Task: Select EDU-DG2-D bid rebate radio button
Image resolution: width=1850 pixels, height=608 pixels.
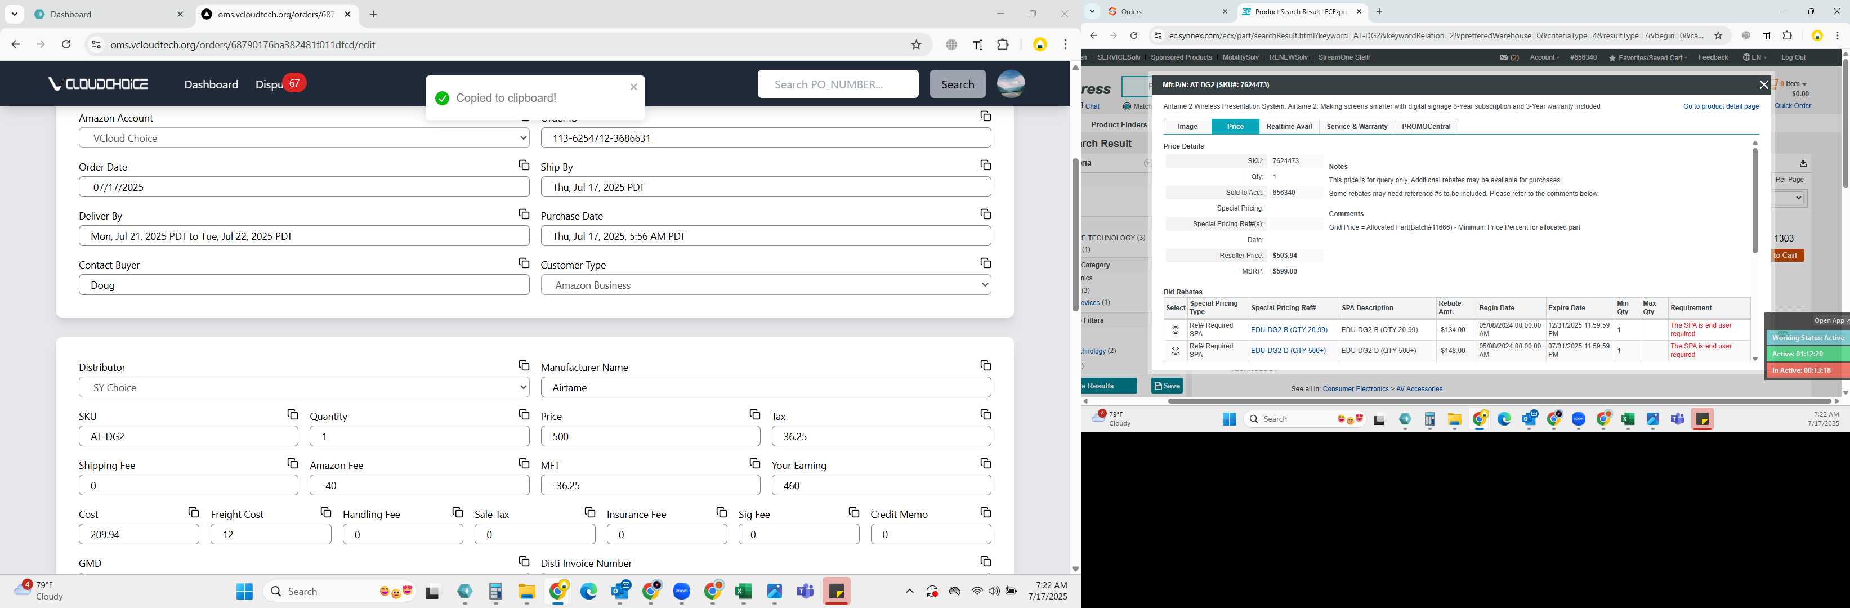Action: point(1175,351)
